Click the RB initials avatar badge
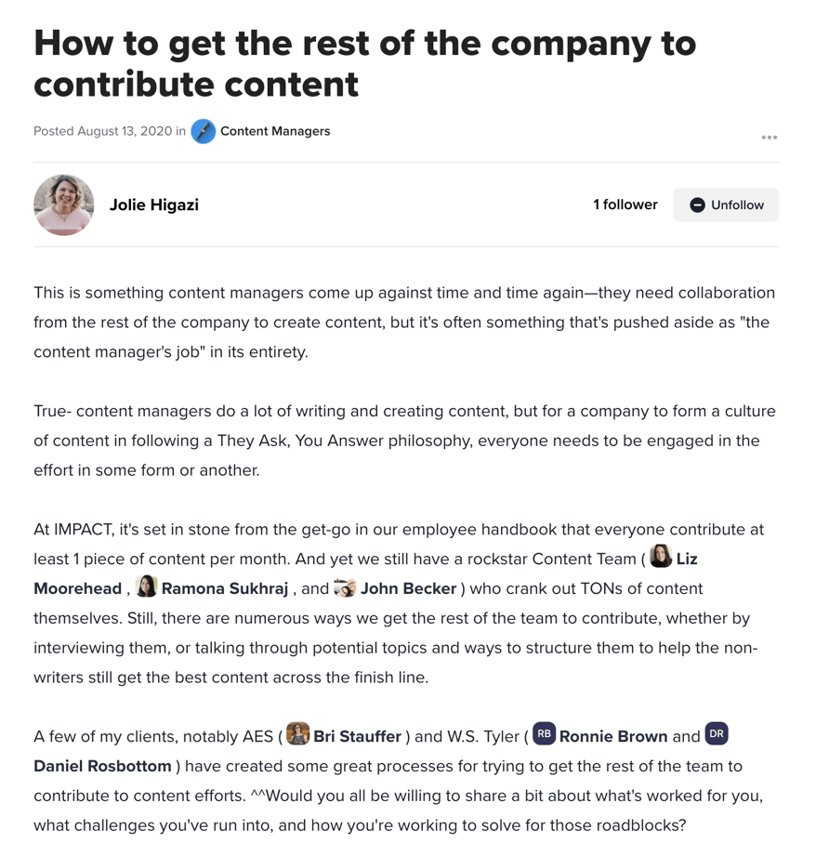The image size is (816, 856). pos(544,734)
